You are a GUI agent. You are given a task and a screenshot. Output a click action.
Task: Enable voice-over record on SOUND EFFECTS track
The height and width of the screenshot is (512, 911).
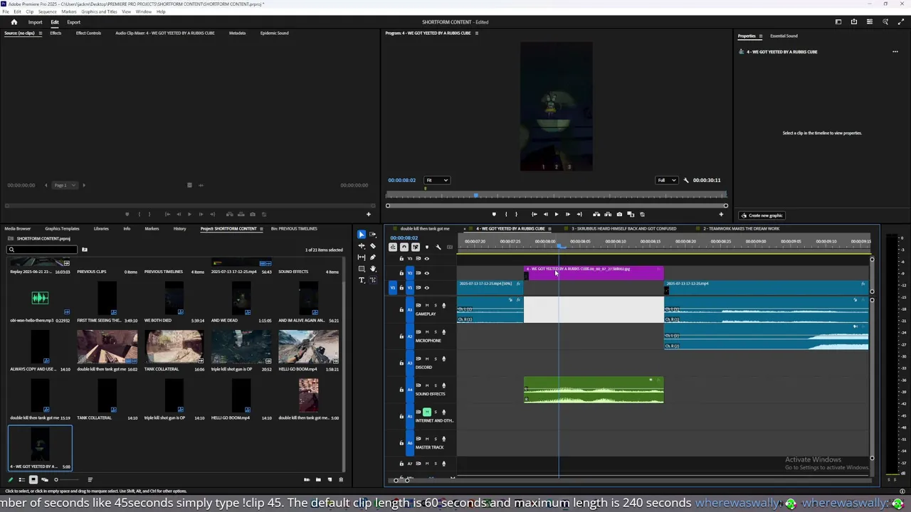point(443,385)
